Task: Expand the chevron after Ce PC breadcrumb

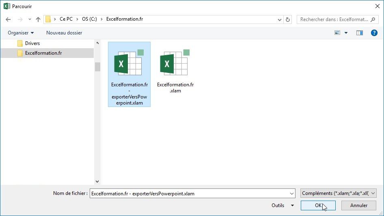Action: [77, 19]
